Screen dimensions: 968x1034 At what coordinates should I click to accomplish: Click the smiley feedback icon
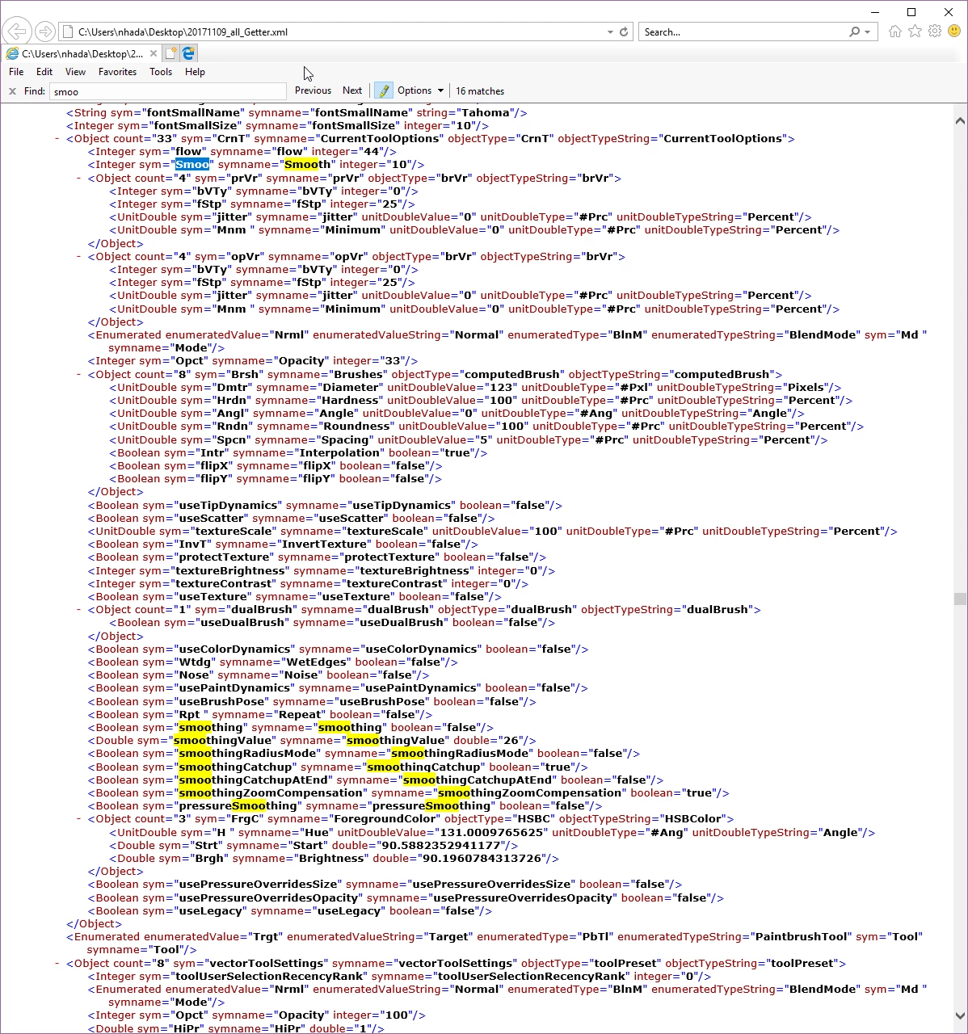click(954, 32)
